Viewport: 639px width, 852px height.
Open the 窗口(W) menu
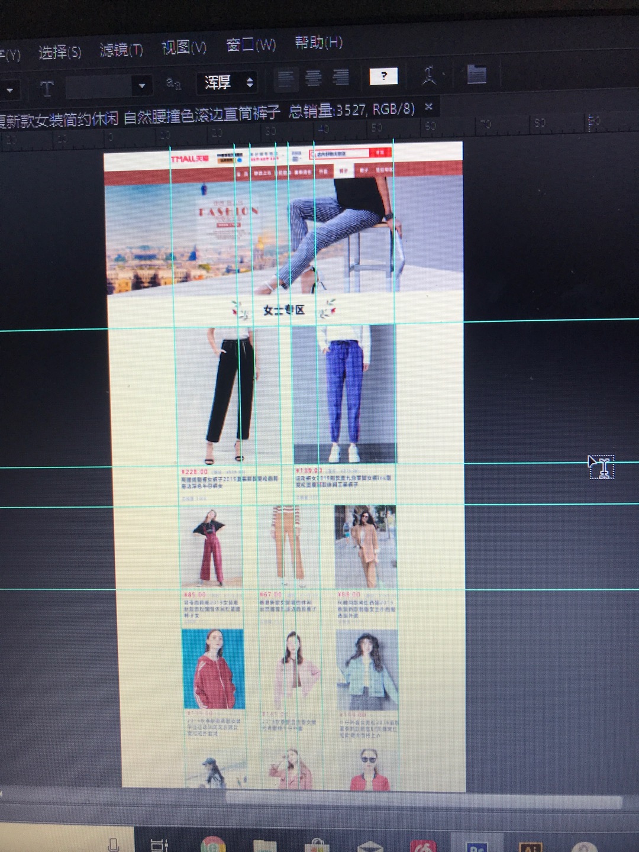251,45
